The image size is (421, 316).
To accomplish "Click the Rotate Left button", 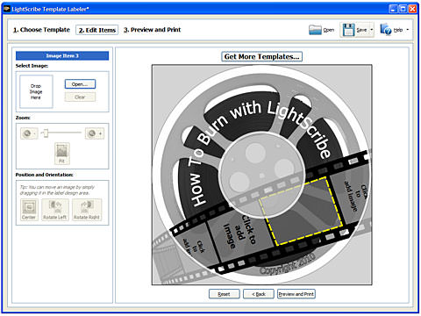I will 55,210.
